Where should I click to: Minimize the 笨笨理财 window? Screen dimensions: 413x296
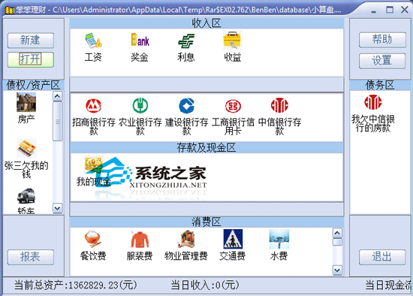[x=374, y=11]
